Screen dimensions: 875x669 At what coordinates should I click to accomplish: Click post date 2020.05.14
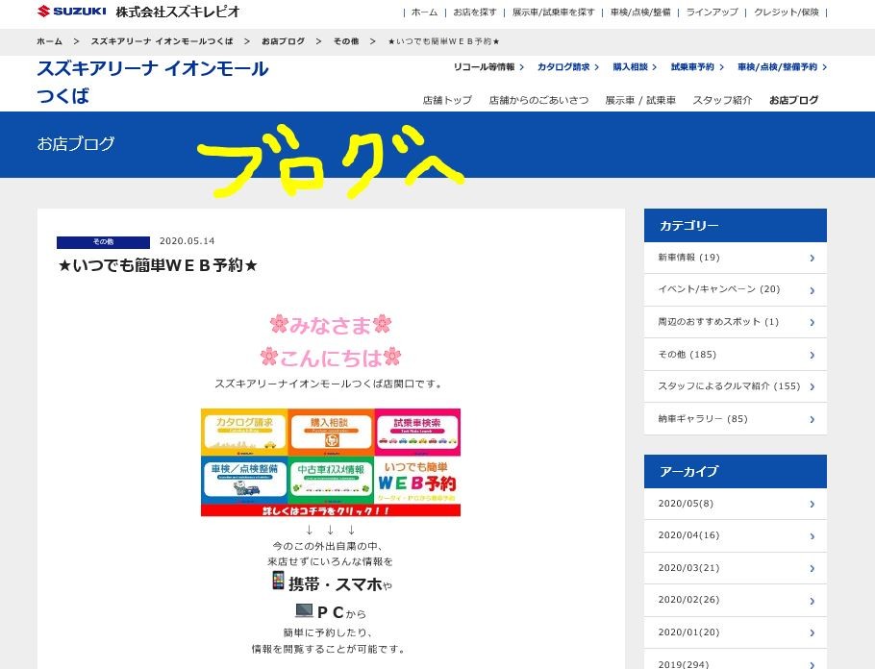coord(187,241)
